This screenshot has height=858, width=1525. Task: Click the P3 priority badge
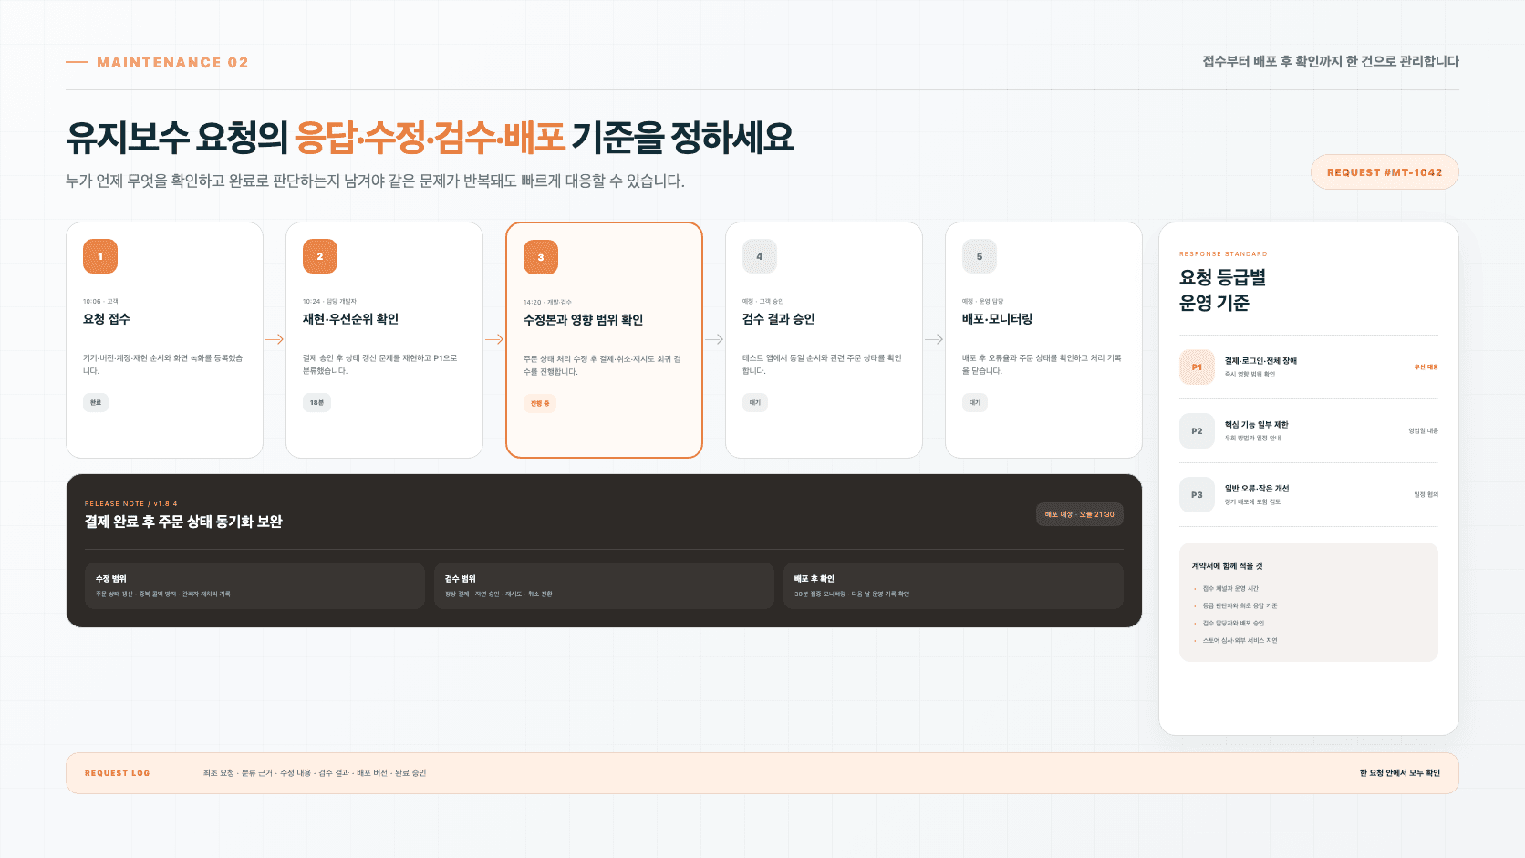[1197, 495]
